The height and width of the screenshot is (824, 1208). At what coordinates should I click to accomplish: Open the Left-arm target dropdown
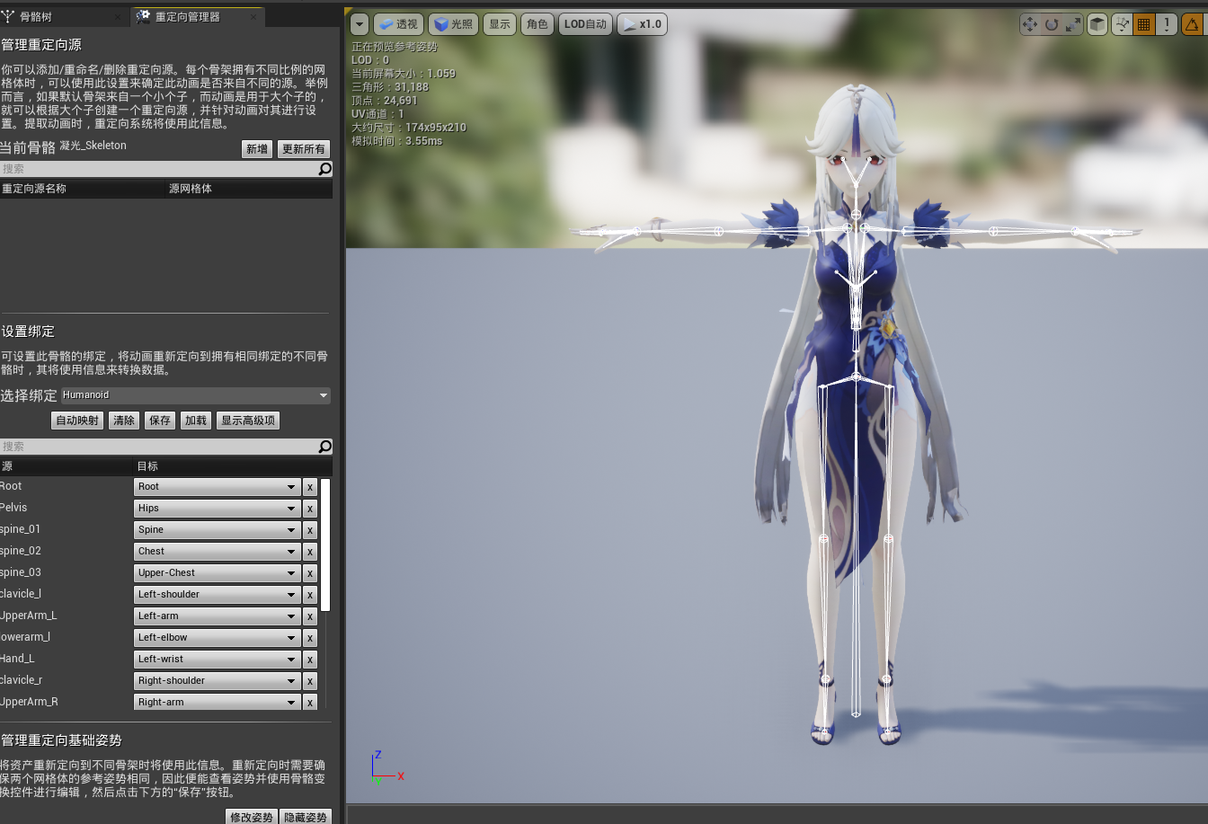(217, 616)
